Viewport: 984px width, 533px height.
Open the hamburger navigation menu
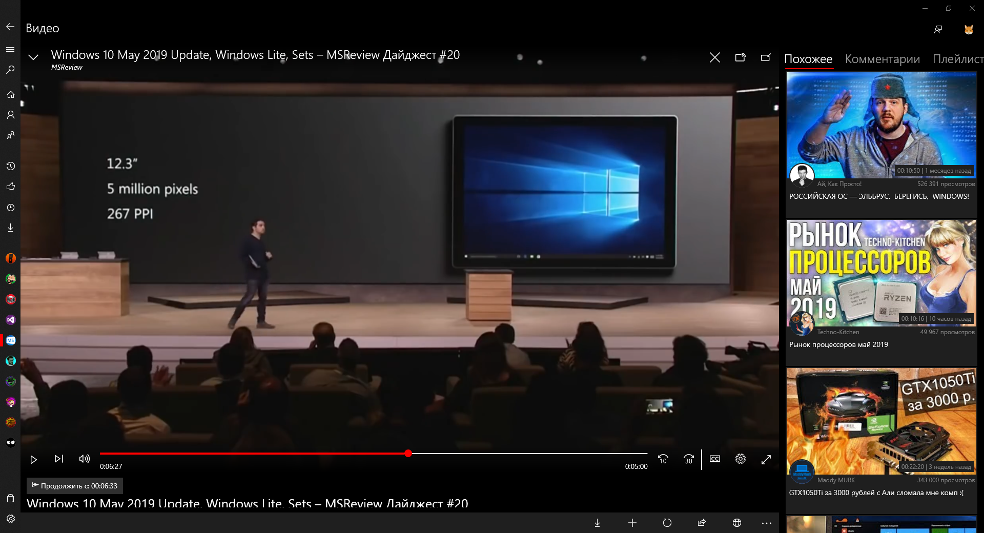(10, 50)
